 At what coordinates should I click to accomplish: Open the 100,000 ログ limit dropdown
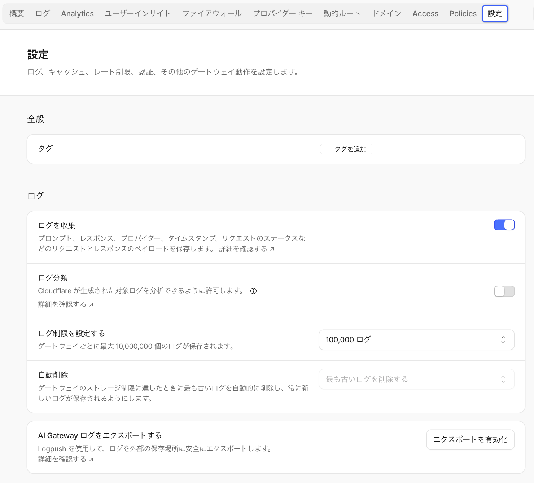tap(416, 340)
